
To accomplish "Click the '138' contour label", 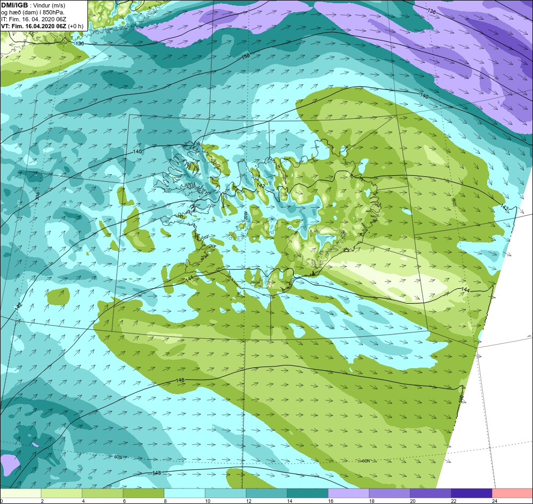I will click(245, 57).
